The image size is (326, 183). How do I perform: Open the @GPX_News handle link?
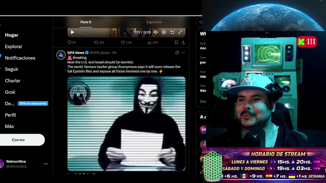[x=100, y=53]
